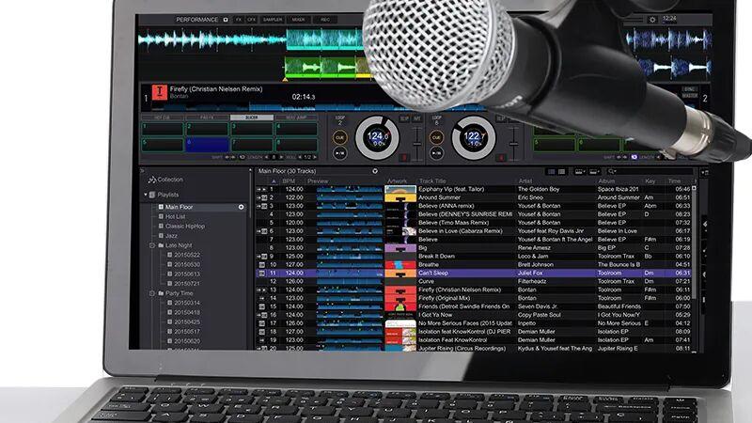Select track row Can't Sleep
This screenshot has height=423, width=752.
(476, 273)
